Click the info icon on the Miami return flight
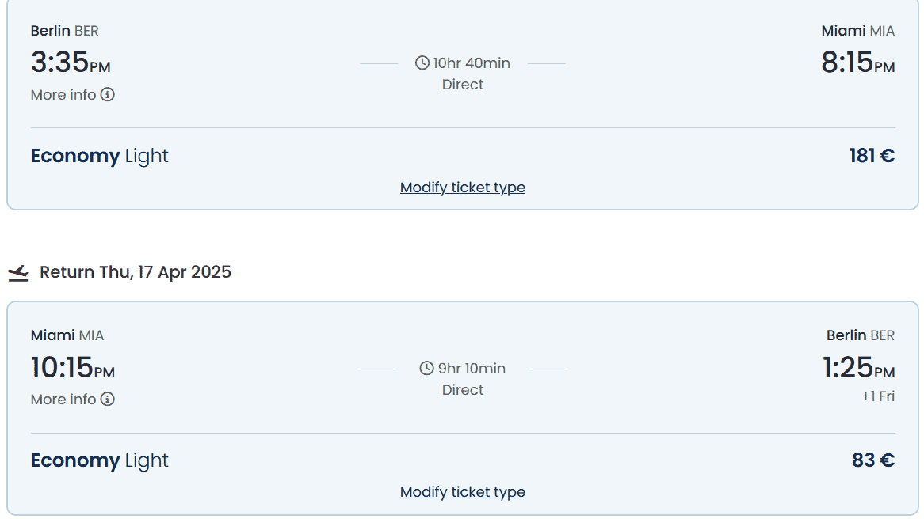Image resolution: width=924 pixels, height=519 pixels. pyautogui.click(x=108, y=400)
